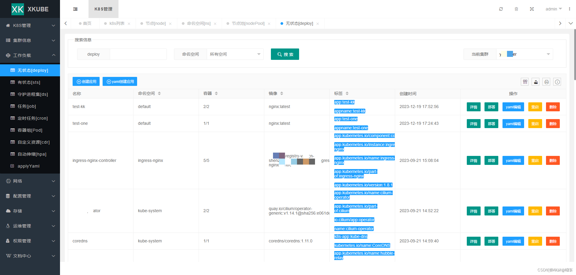Toggle fullscreen icon in top bar
576x275 pixels.
(532, 9)
